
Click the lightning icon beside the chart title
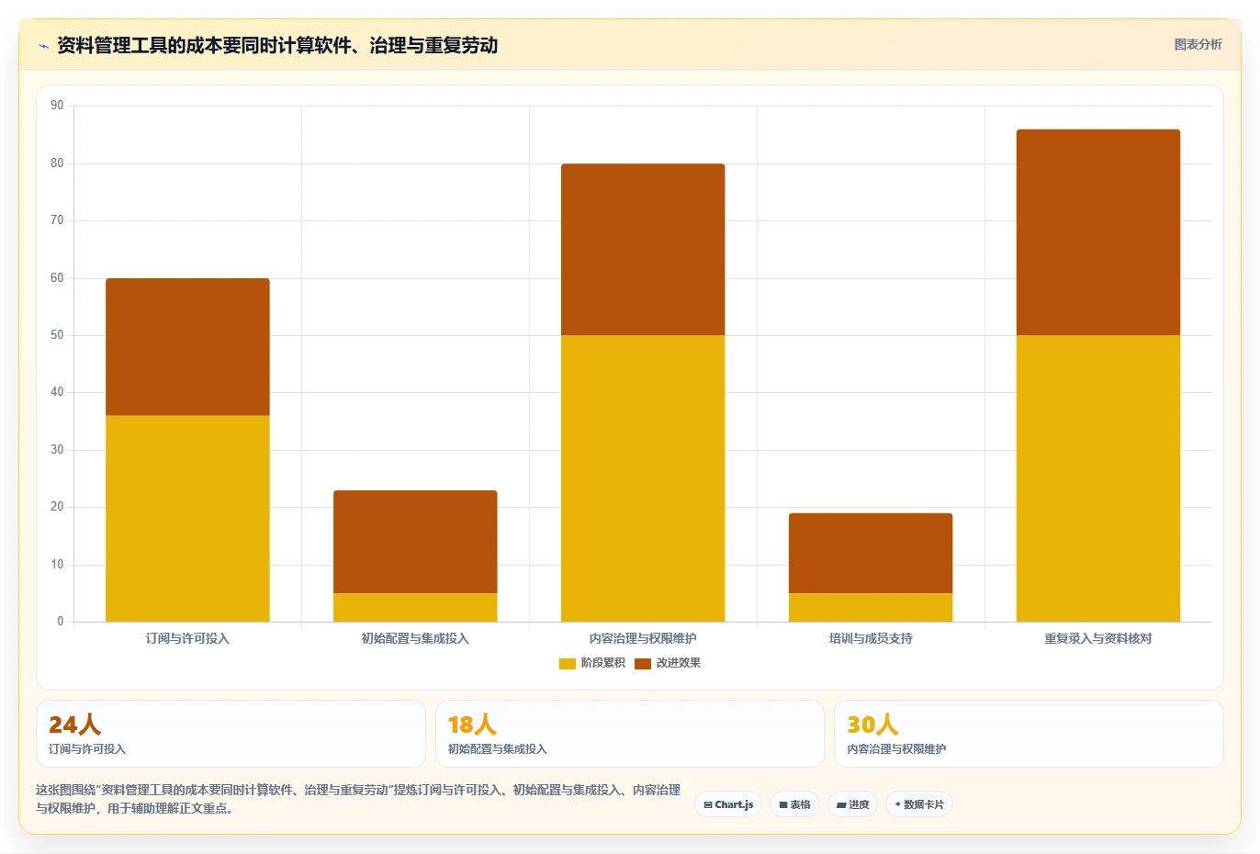(43, 45)
